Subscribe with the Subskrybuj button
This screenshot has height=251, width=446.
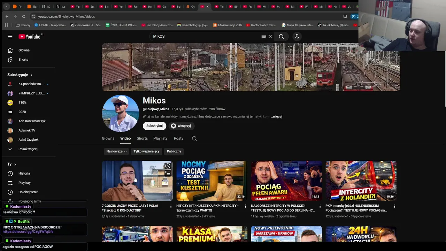(x=154, y=126)
